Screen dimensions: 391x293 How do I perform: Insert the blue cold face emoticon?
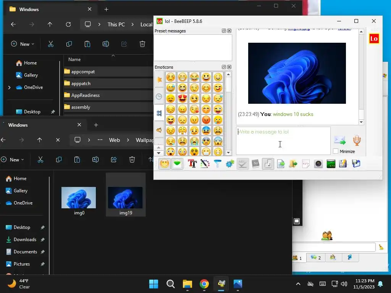(206, 130)
